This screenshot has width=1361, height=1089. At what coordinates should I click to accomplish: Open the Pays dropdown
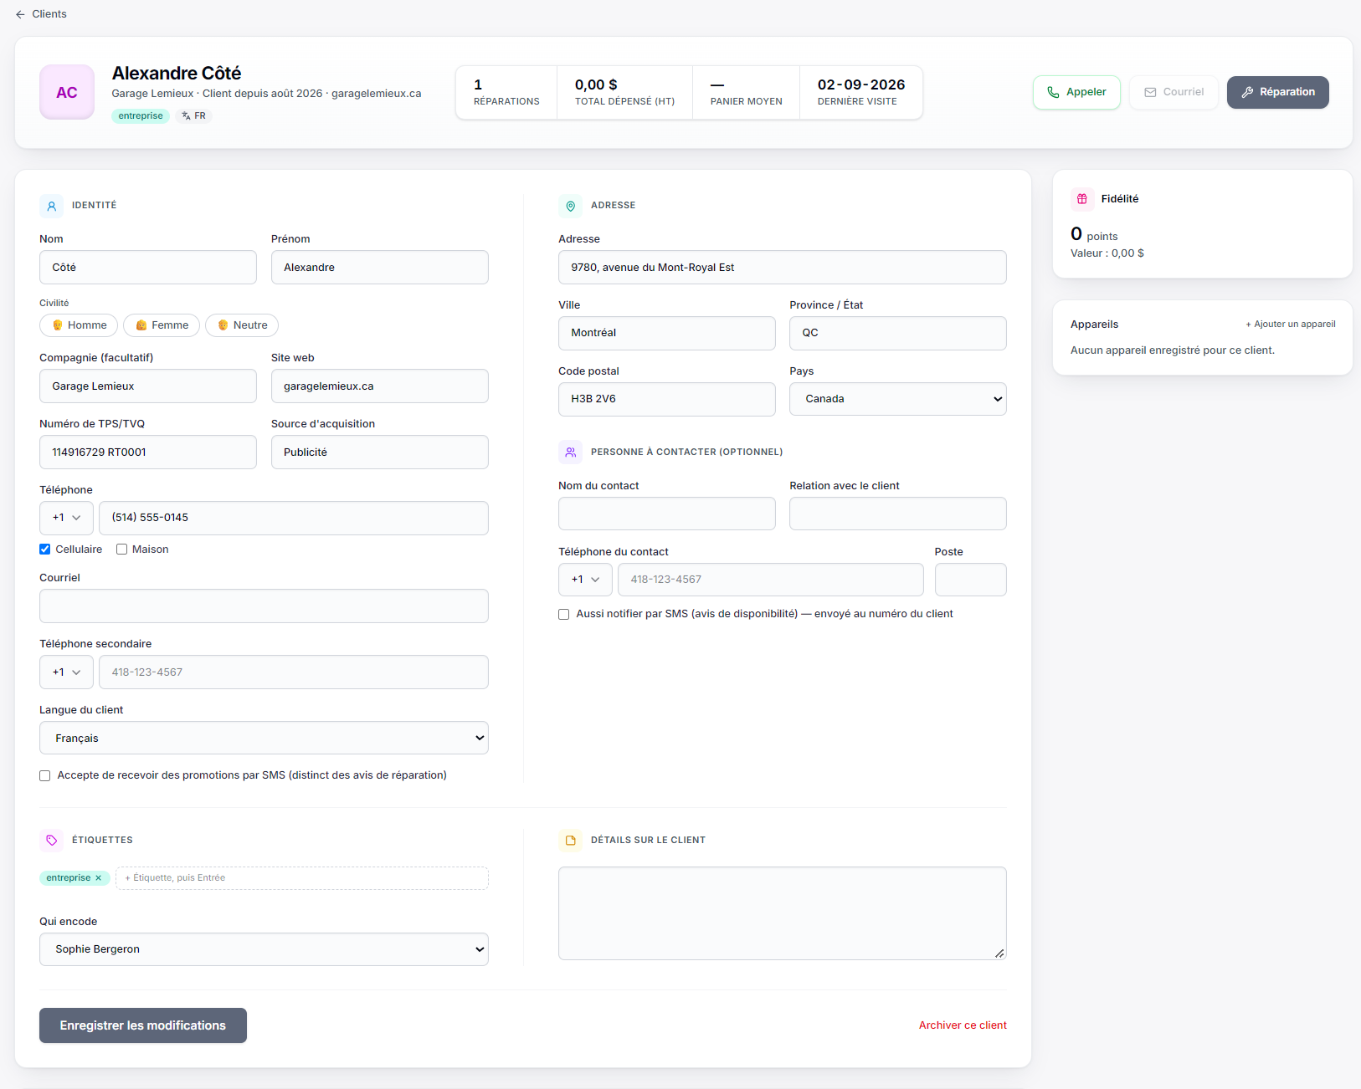coord(898,399)
